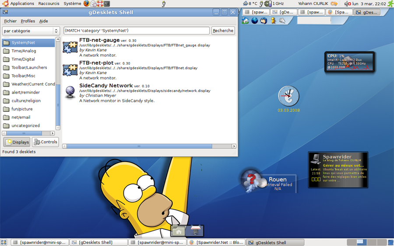Open the Fichier menu
394x246 pixels.
(11, 21)
